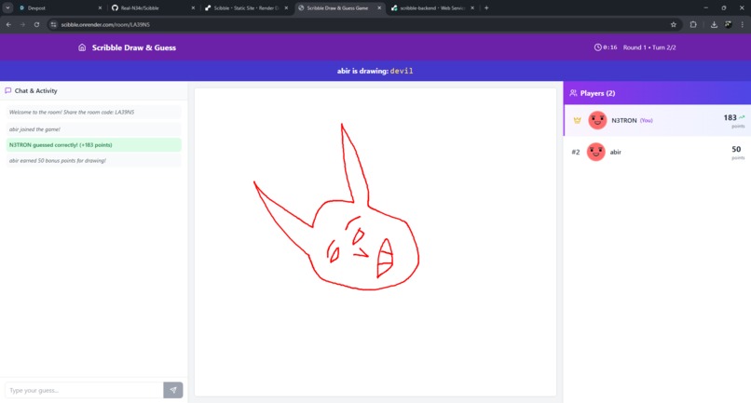
Task: Open the browser extensions puzzle icon
Action: [x=693, y=24]
